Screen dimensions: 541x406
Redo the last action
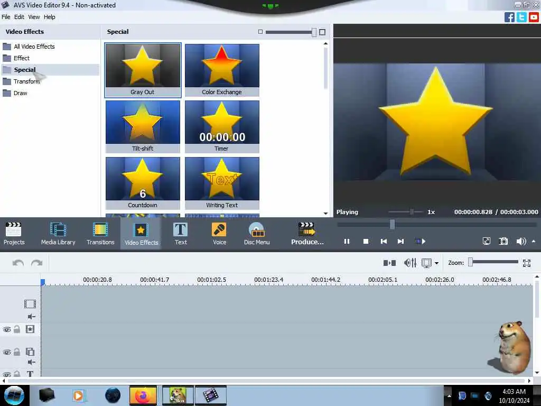36,263
